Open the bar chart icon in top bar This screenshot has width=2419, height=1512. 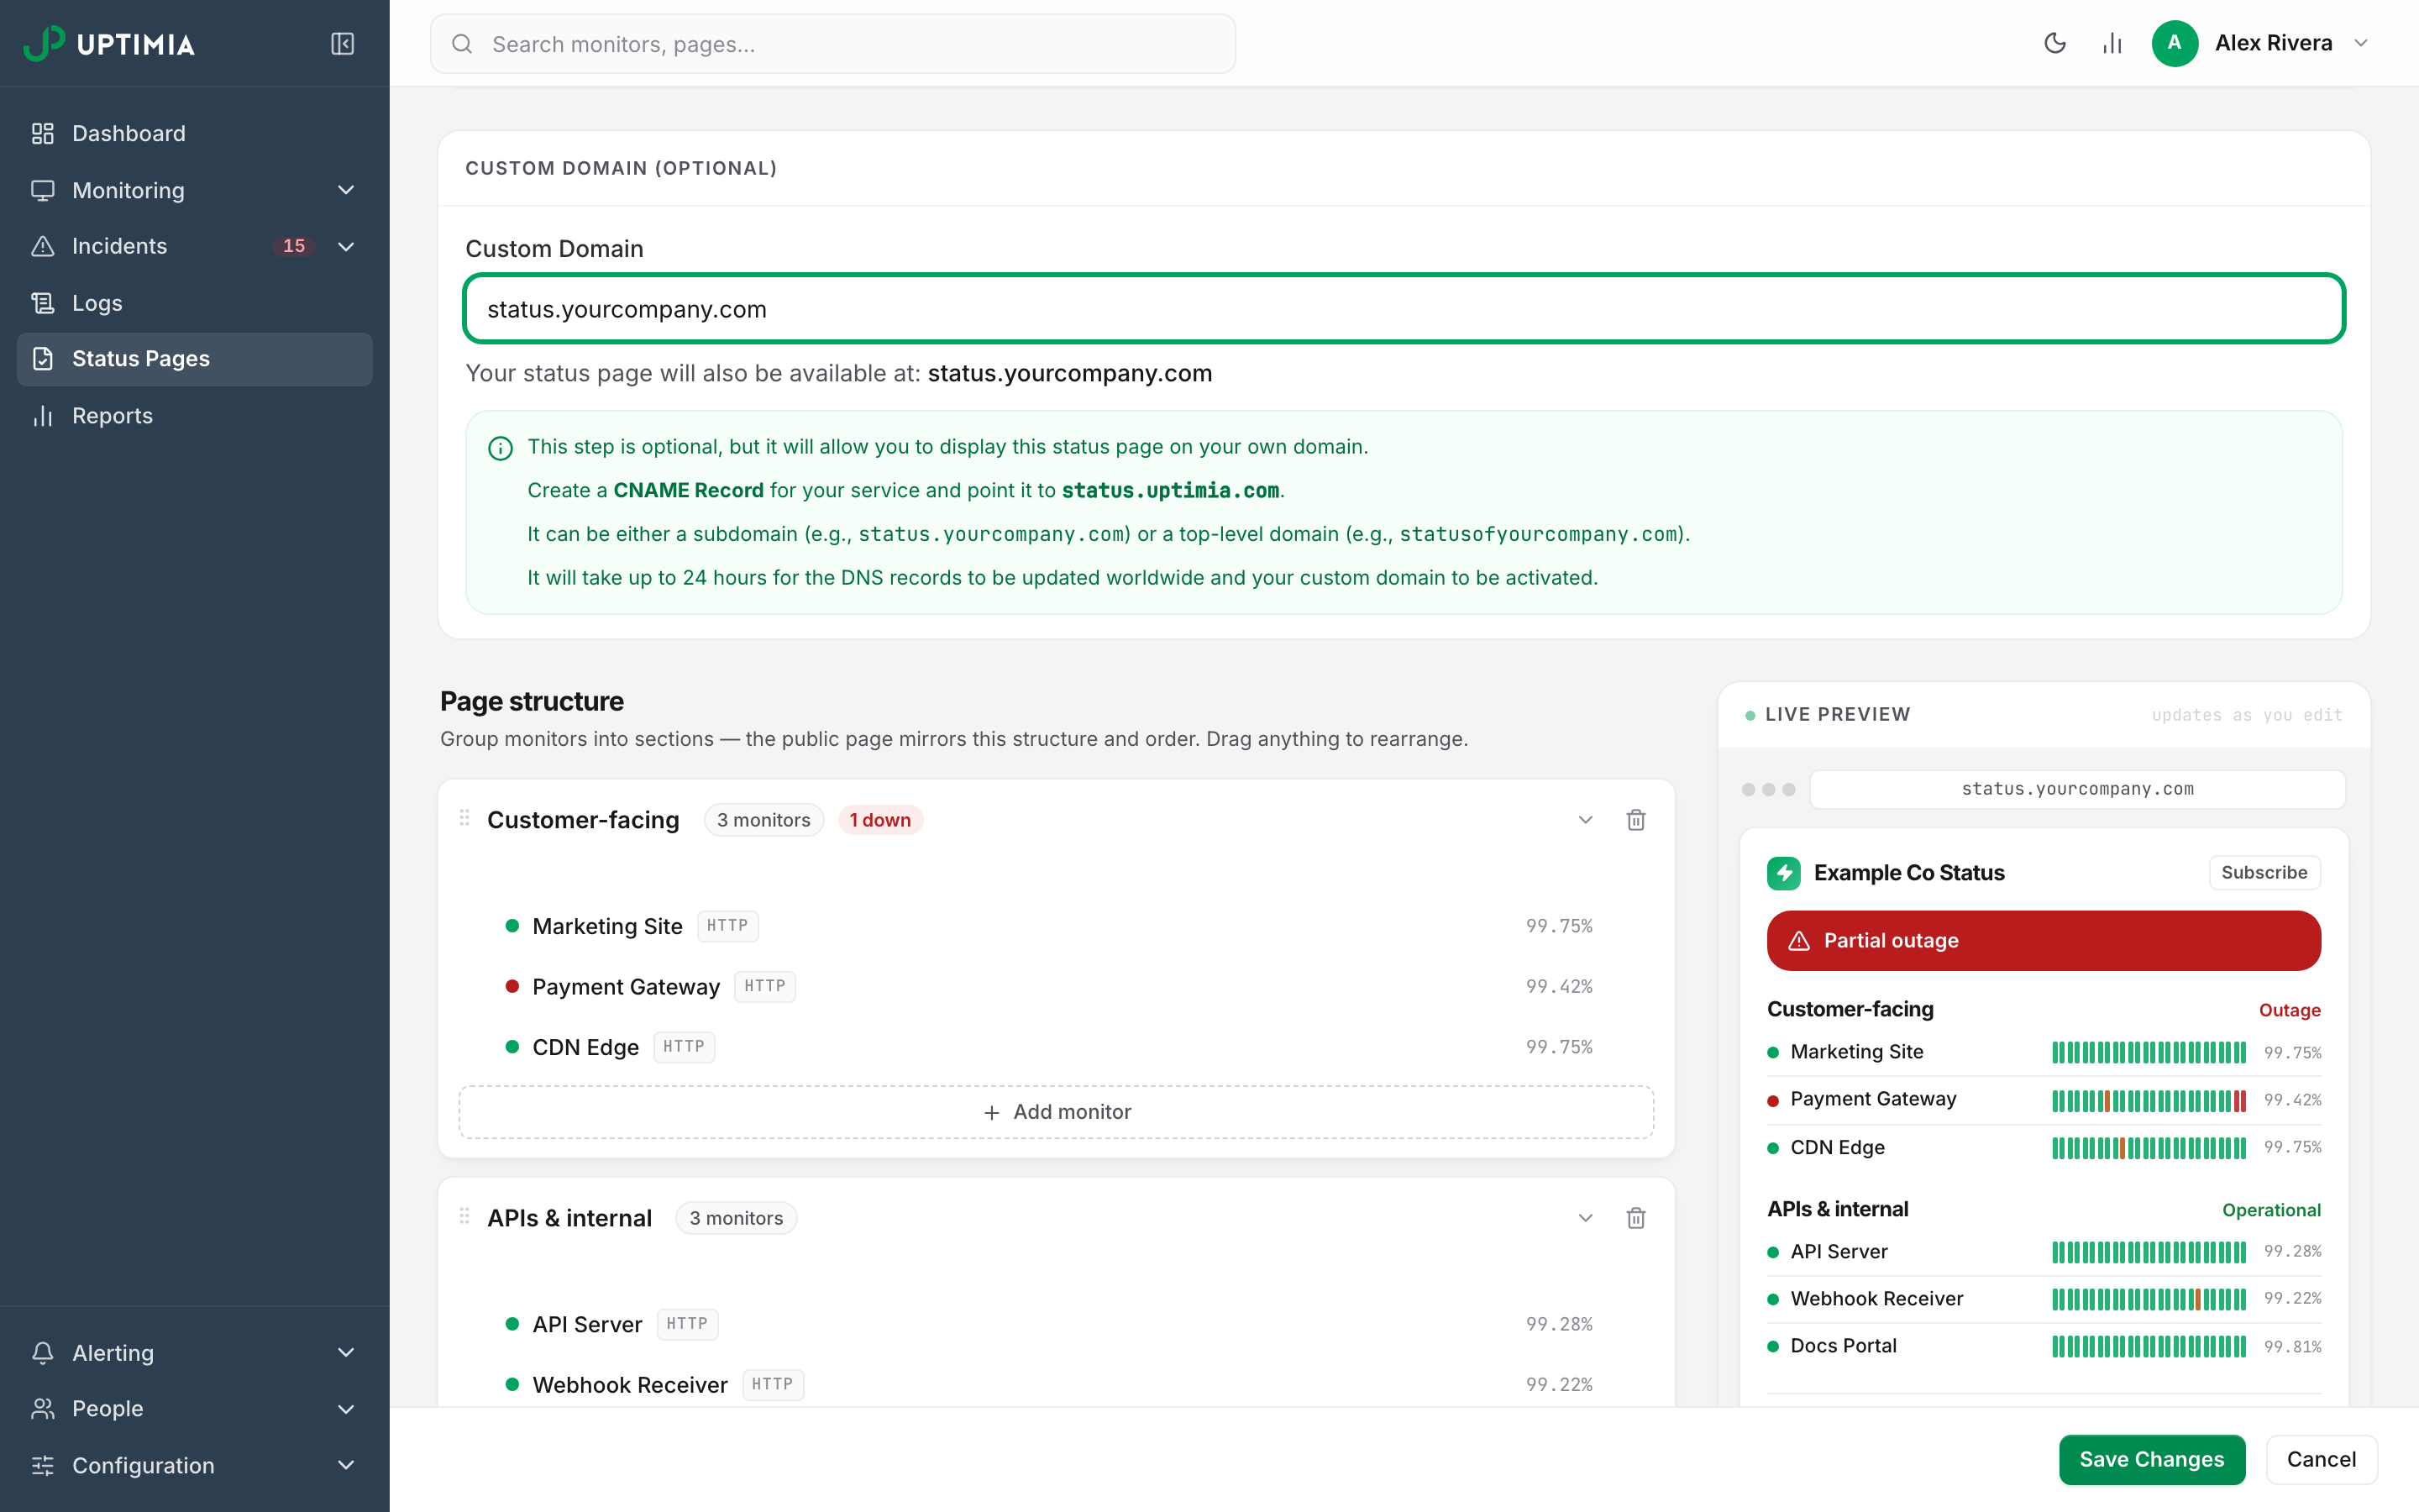2111,43
